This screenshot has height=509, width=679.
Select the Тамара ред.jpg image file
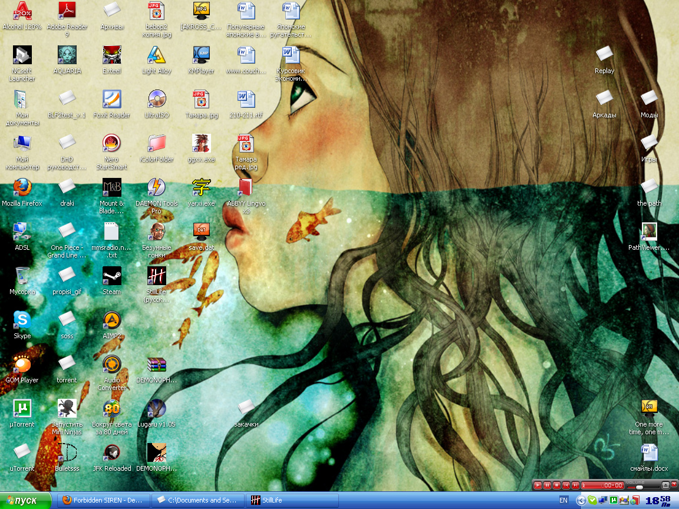point(246,152)
